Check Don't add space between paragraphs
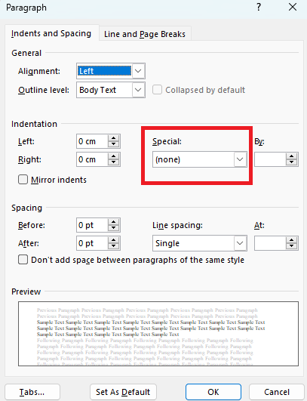This screenshot has width=307, height=401. click(x=23, y=260)
